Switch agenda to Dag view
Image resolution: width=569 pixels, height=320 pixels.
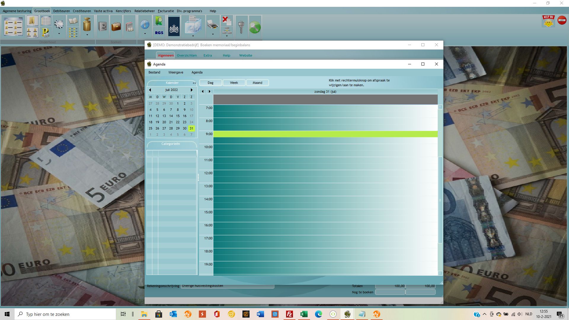click(x=210, y=83)
